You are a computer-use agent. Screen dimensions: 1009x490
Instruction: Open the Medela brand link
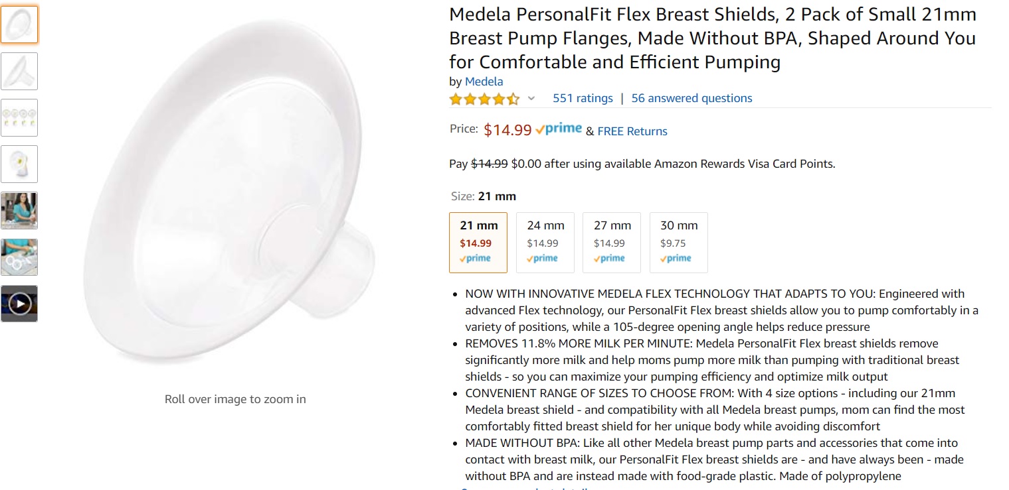(x=484, y=82)
